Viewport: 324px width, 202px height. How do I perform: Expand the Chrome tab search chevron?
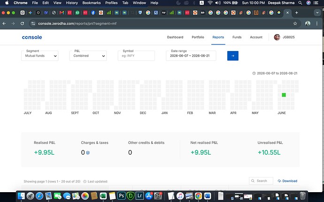pos(317,13)
